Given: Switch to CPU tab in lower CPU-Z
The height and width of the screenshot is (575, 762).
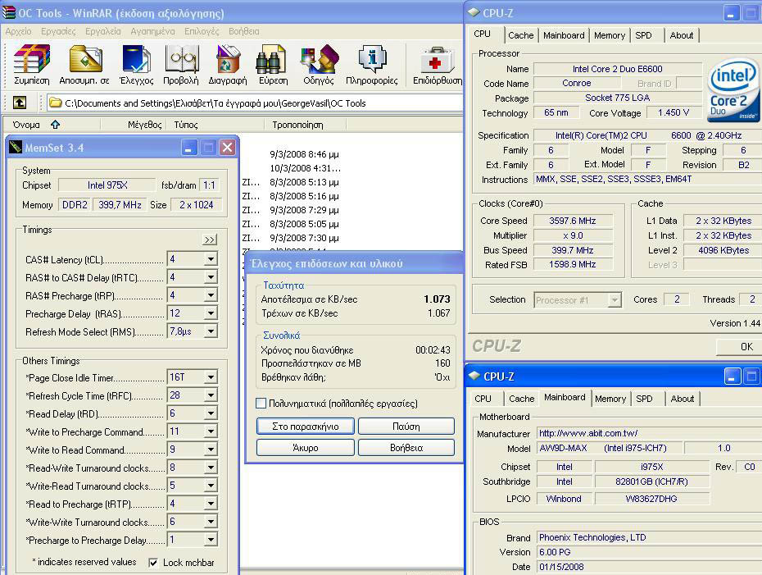Looking at the screenshot, I should [x=483, y=399].
